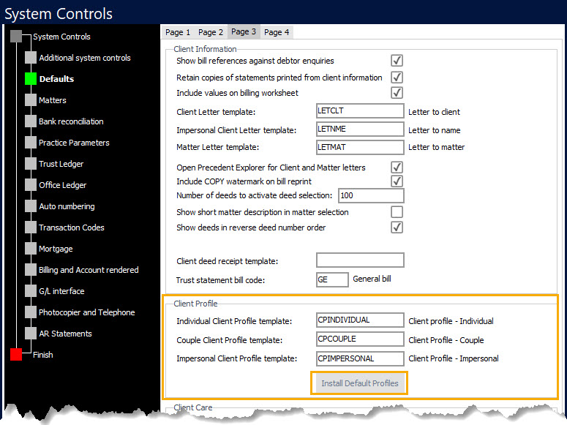Click the grey square beside Photocopier and Telephone
This screenshot has height=425, width=567.
pos(31,312)
